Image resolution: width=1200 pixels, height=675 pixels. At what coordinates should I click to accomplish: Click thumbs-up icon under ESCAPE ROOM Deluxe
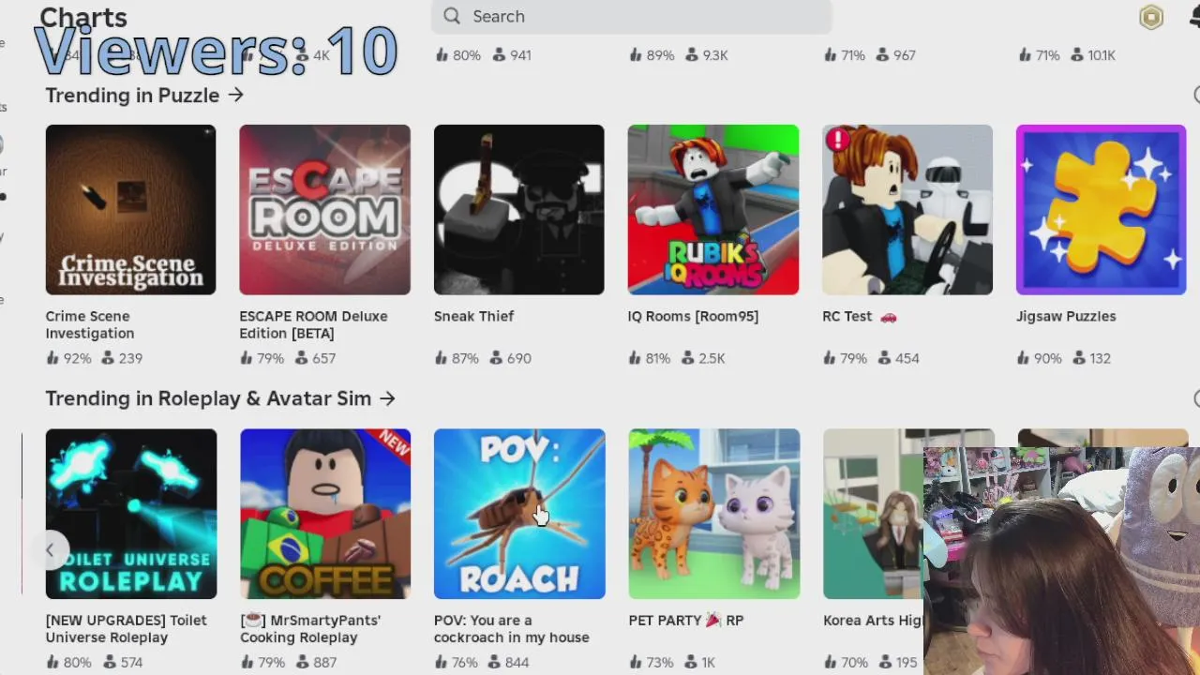pyautogui.click(x=247, y=358)
